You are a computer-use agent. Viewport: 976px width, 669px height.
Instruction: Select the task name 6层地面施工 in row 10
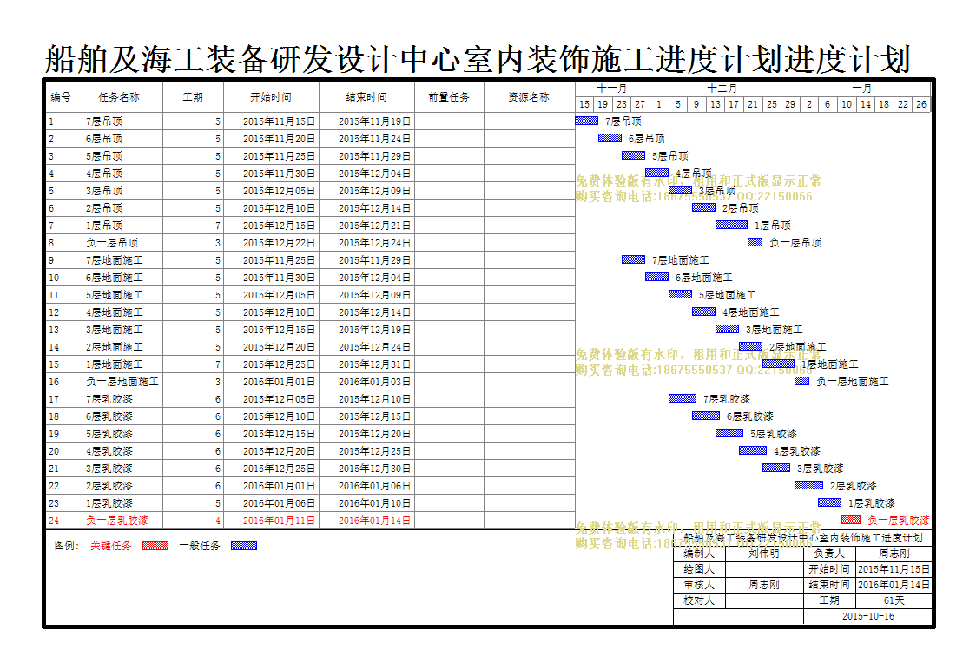115,278
